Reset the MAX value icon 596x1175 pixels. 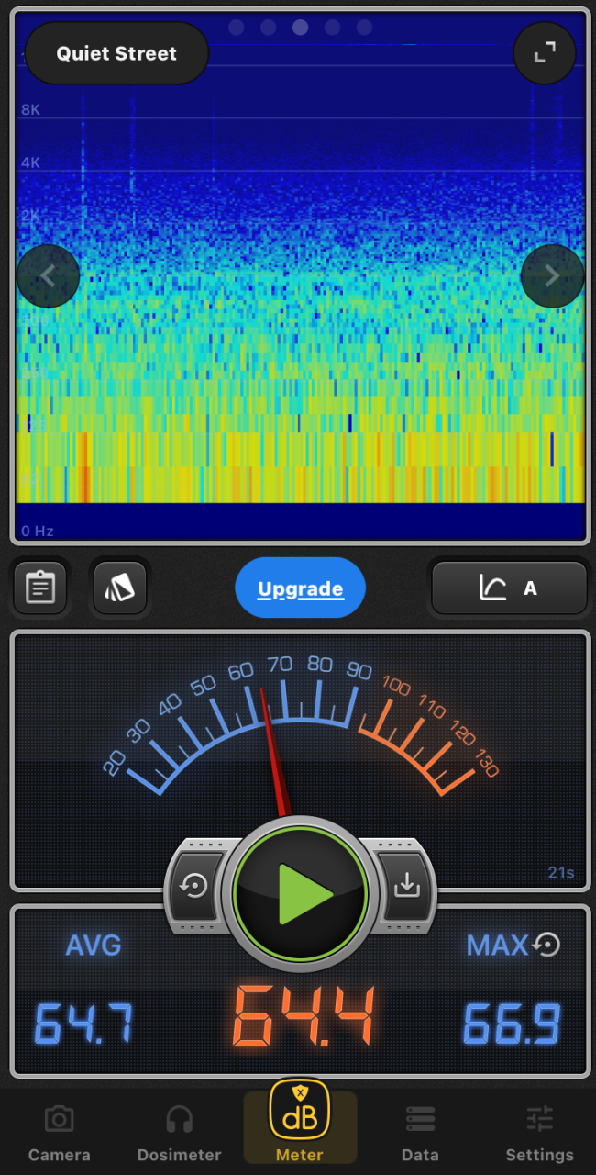(x=547, y=945)
